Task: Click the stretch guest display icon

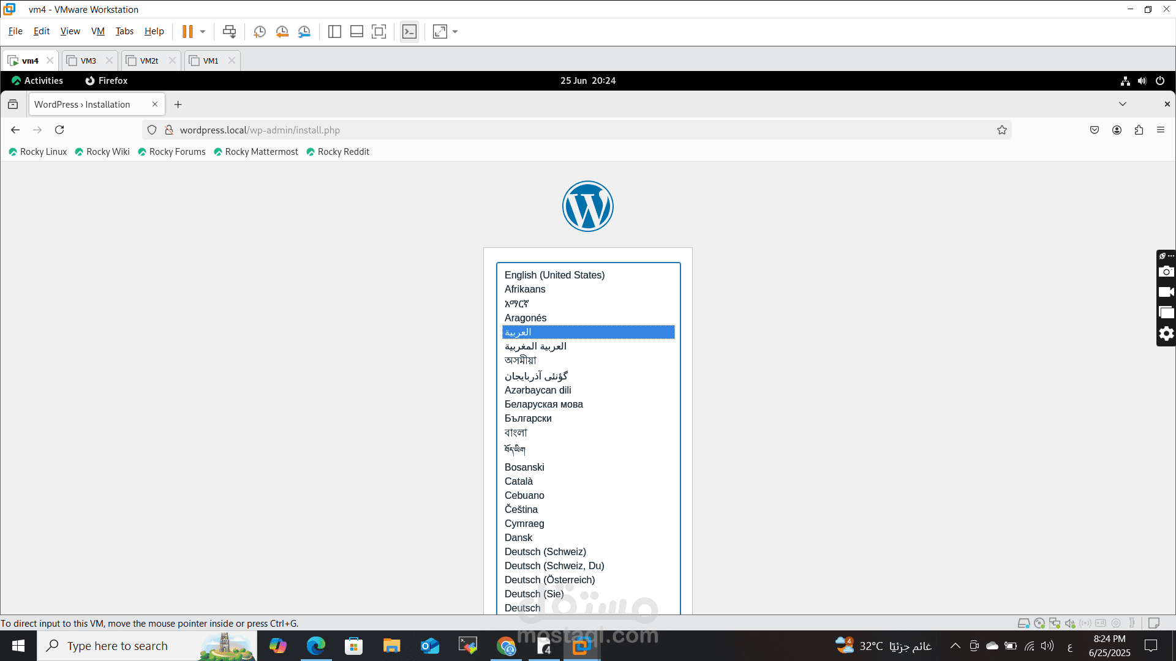Action: click(x=440, y=31)
